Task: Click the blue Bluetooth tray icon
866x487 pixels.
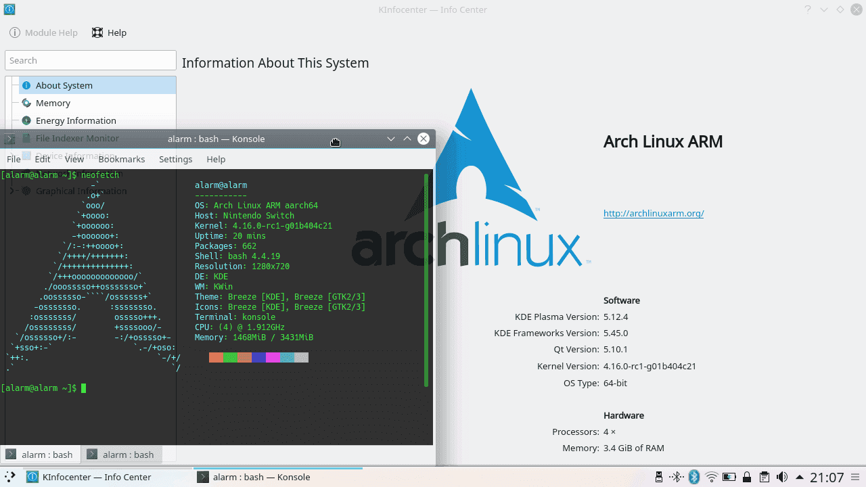Action: 693,477
